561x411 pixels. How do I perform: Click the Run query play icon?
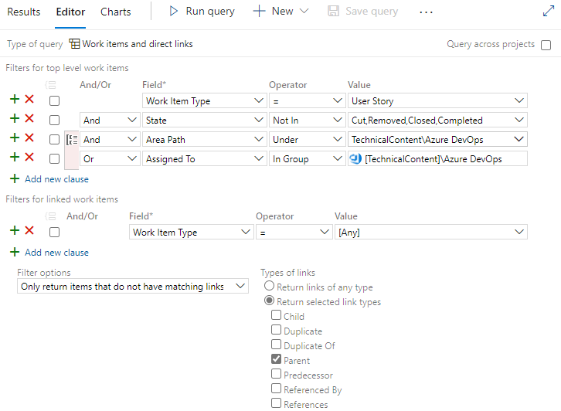[174, 11]
